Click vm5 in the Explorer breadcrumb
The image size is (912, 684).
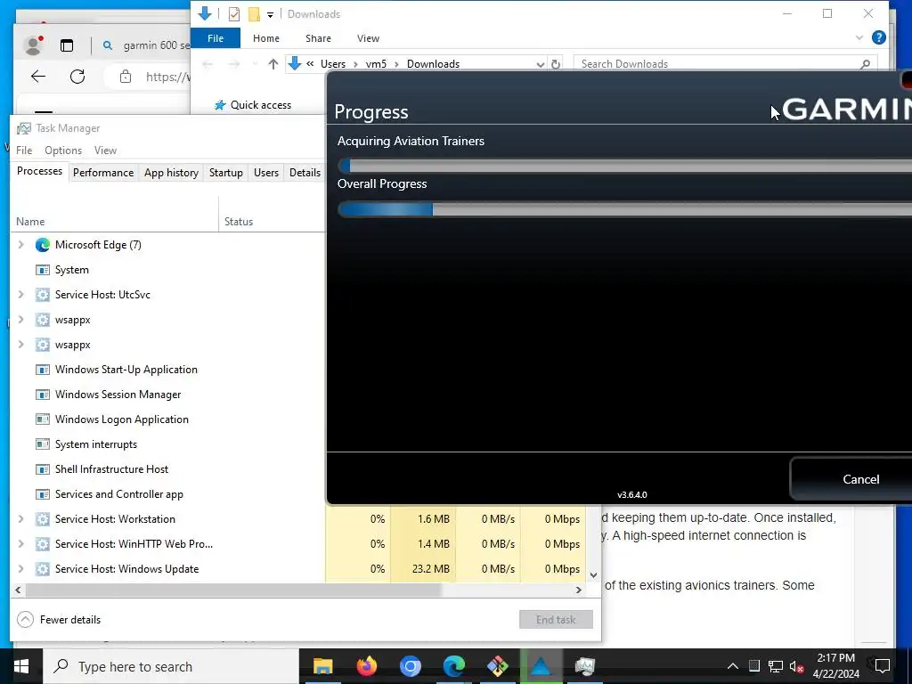(376, 64)
